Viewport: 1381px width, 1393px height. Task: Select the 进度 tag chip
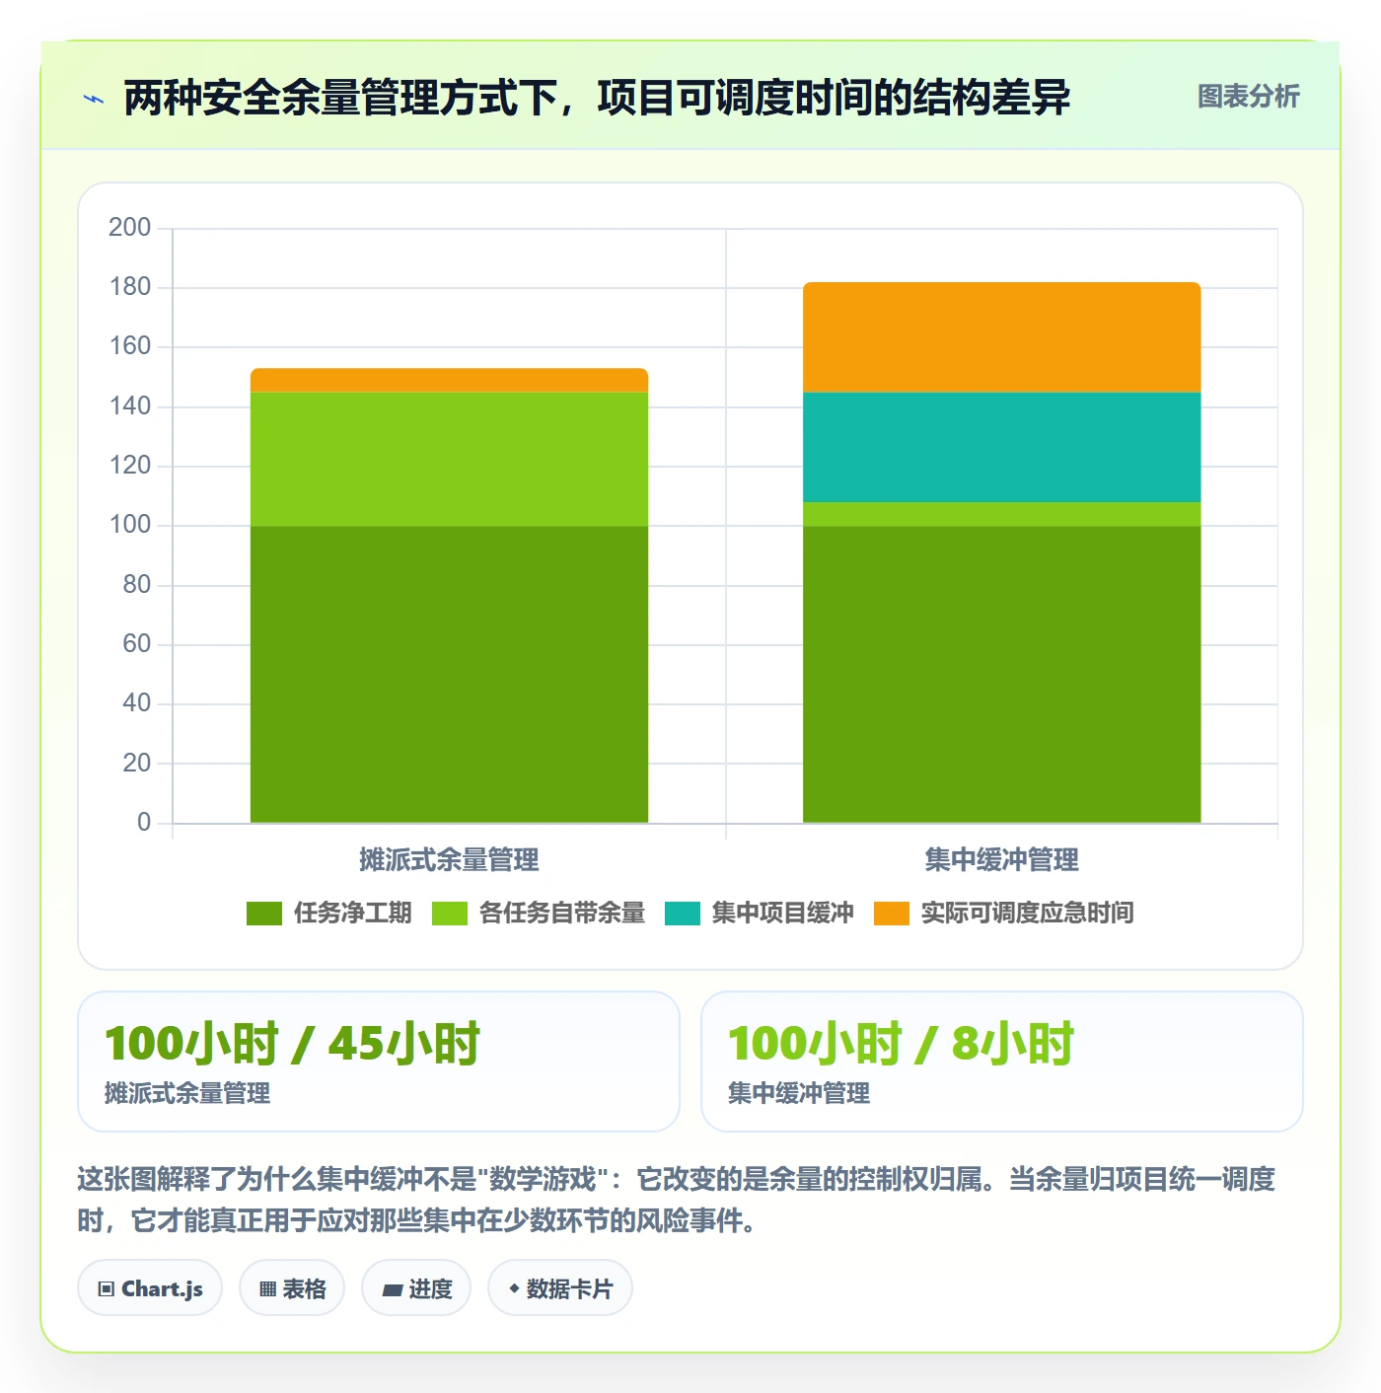(x=416, y=1288)
